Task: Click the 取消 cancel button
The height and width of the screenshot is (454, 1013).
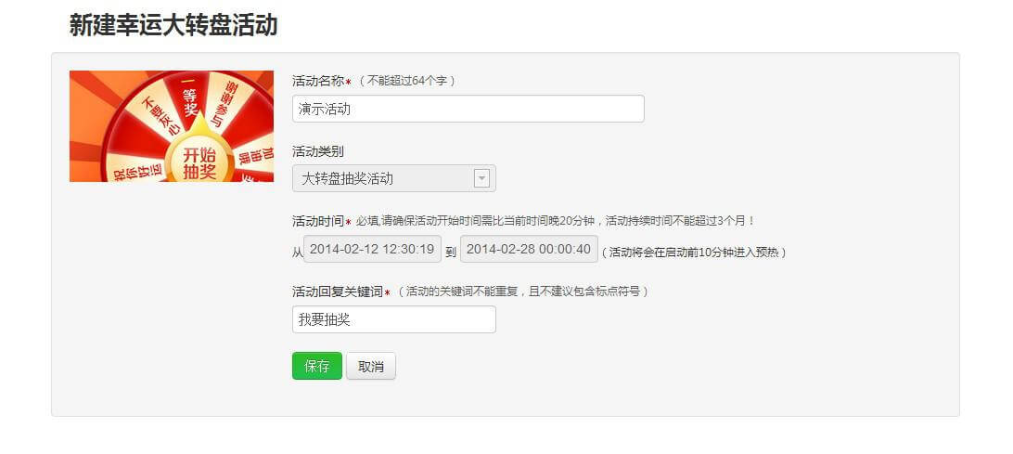Action: coord(371,366)
